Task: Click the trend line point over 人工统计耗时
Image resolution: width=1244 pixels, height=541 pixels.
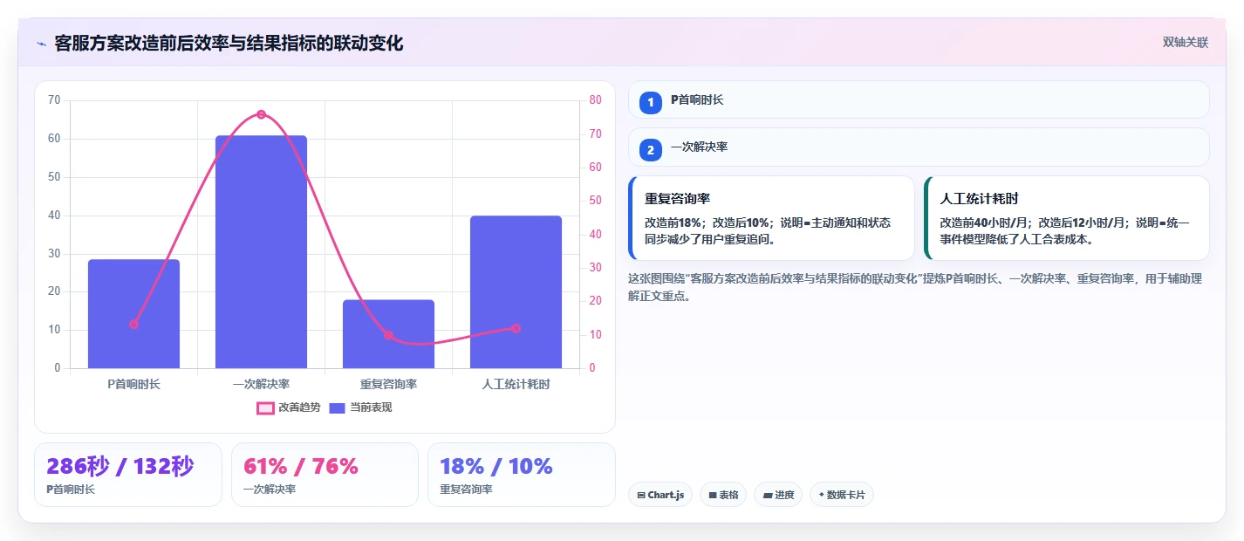Action: coord(516,328)
